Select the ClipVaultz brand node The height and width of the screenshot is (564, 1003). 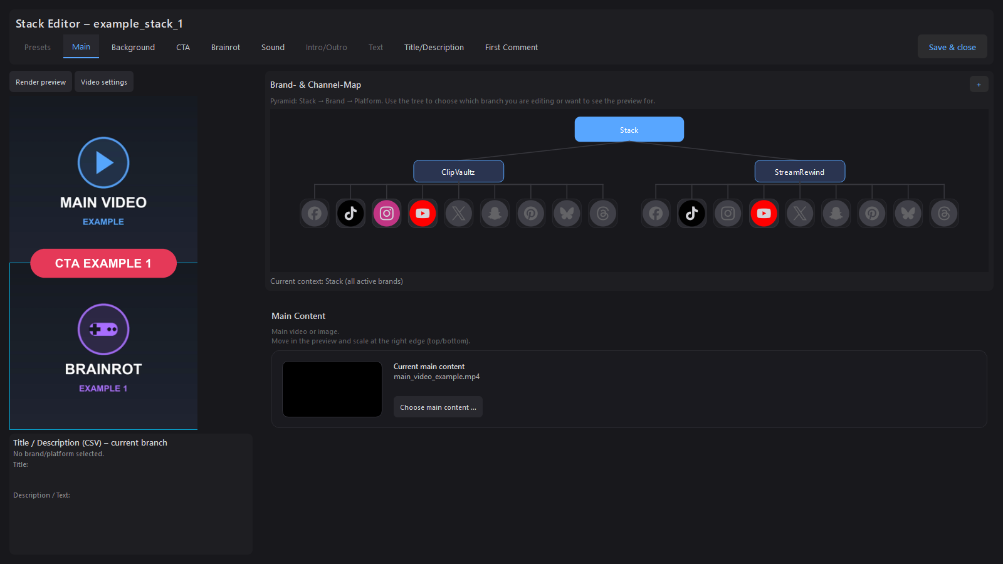coord(458,172)
